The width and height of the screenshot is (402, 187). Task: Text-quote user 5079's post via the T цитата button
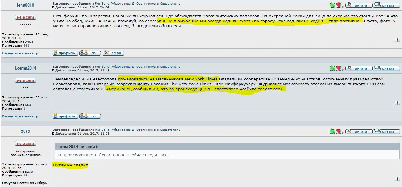pyautogui.click(x=386, y=131)
